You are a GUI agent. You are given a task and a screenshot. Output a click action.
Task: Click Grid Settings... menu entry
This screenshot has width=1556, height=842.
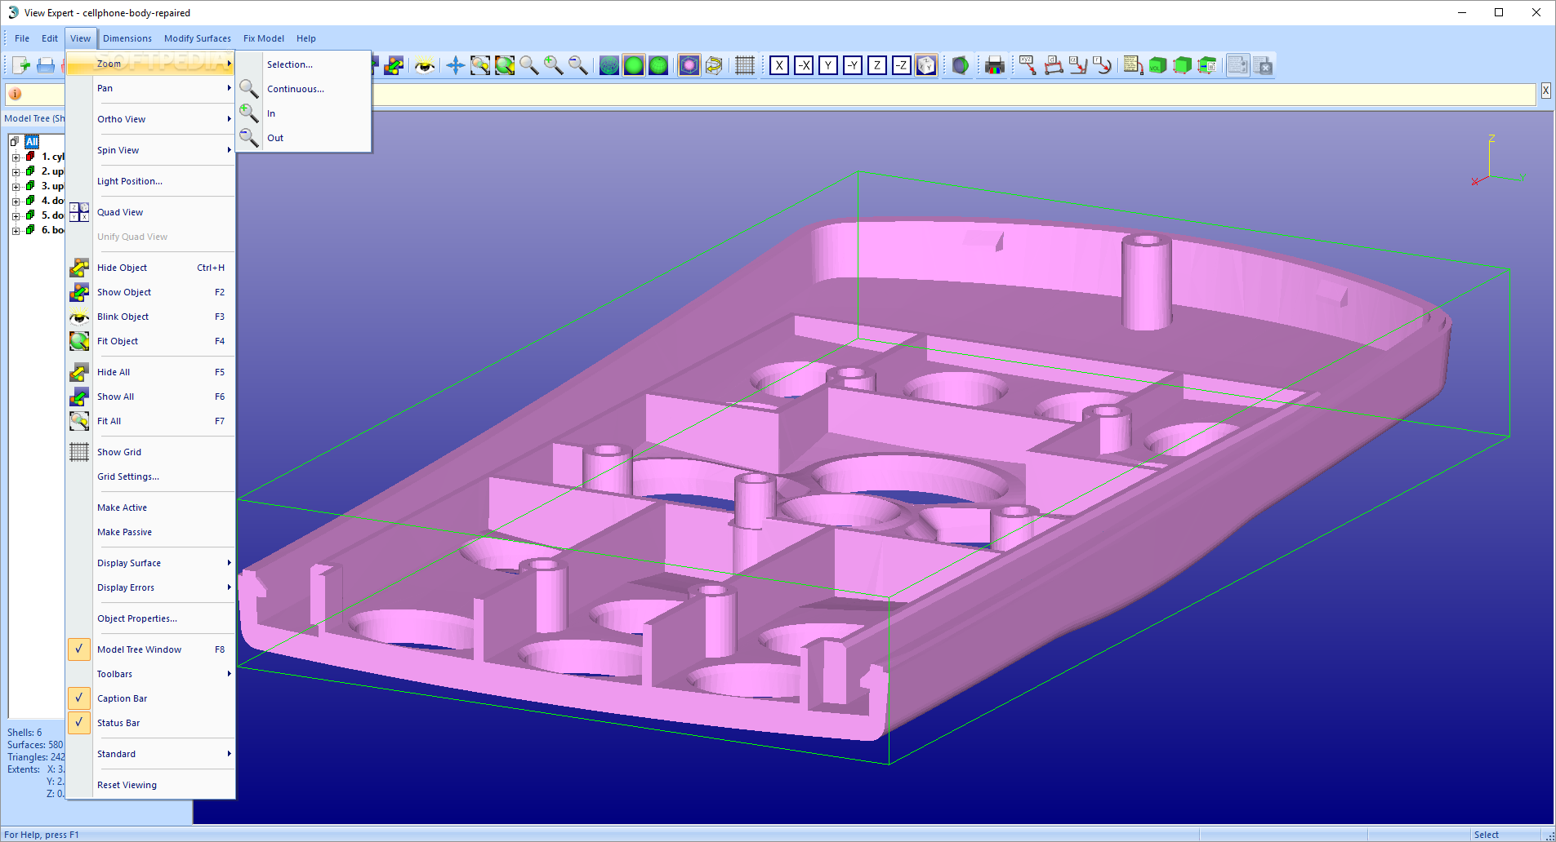(150, 476)
